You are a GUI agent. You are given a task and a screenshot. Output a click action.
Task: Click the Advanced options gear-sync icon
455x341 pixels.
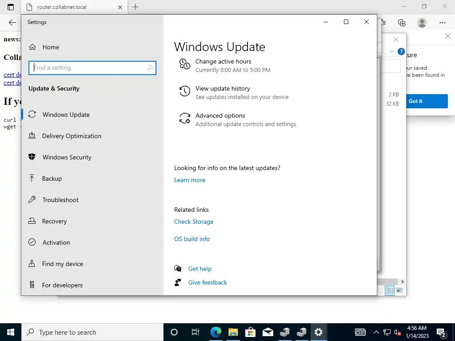[x=184, y=118]
